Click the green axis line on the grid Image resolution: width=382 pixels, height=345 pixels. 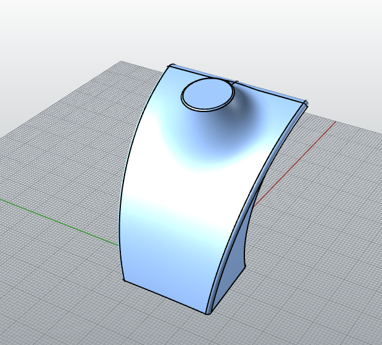[x=59, y=222]
